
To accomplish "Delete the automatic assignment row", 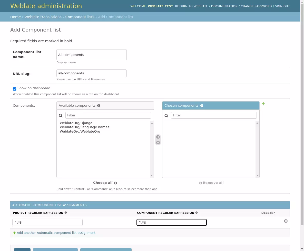I will [x=286, y=221].
